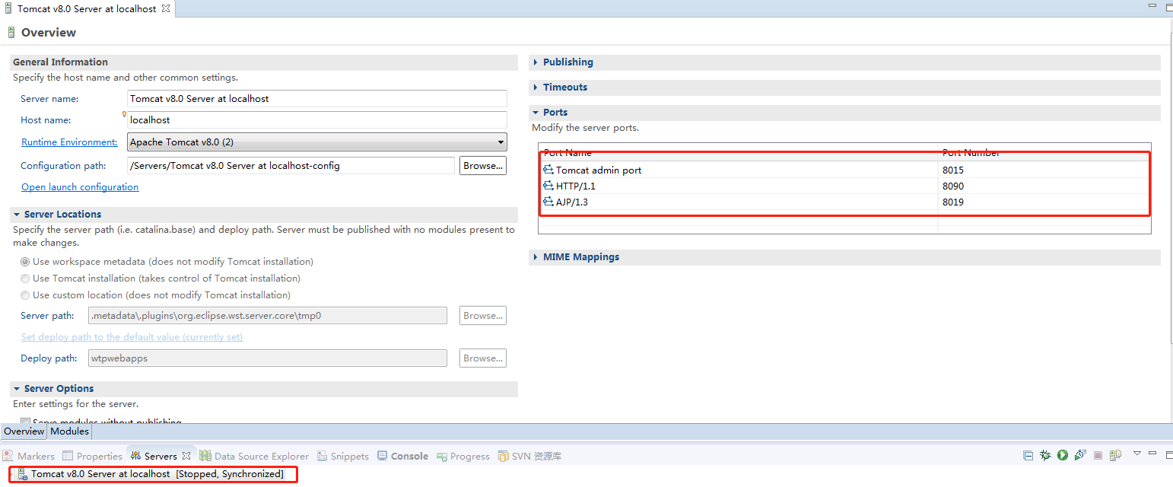Screen dimensions: 1173x487
Task: Publish to the server icon
Action: point(1115,455)
